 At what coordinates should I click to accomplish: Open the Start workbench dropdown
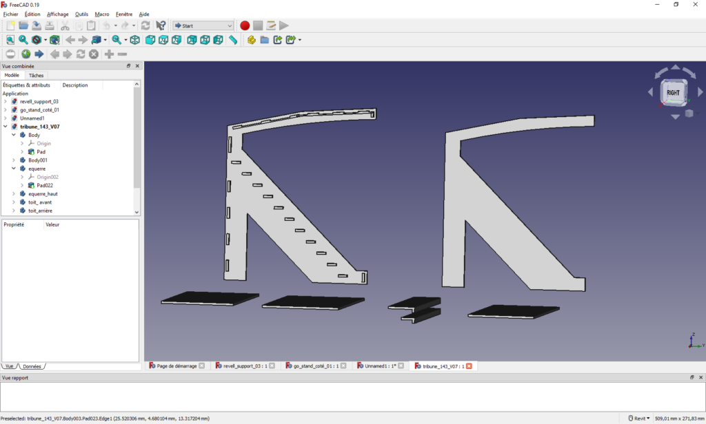[x=203, y=25]
